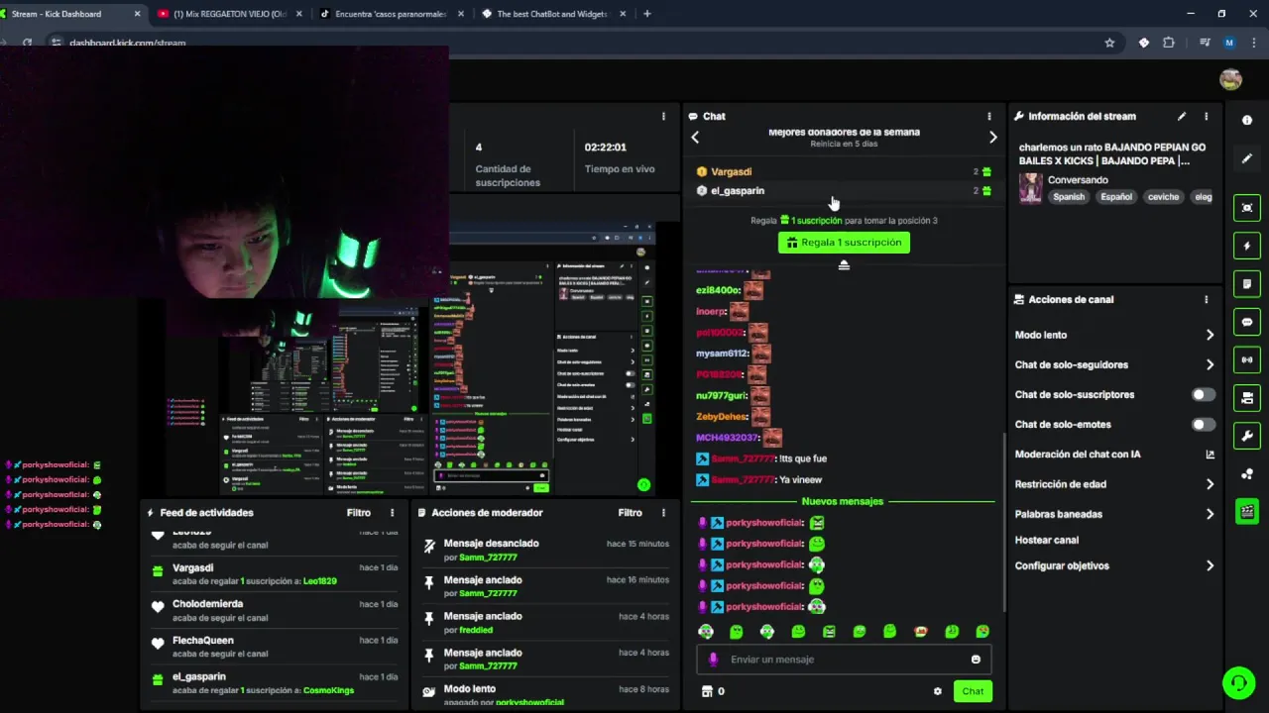This screenshot has width=1269, height=713.
Task: Open Filtro in Feed de actividades
Action: coord(359,513)
